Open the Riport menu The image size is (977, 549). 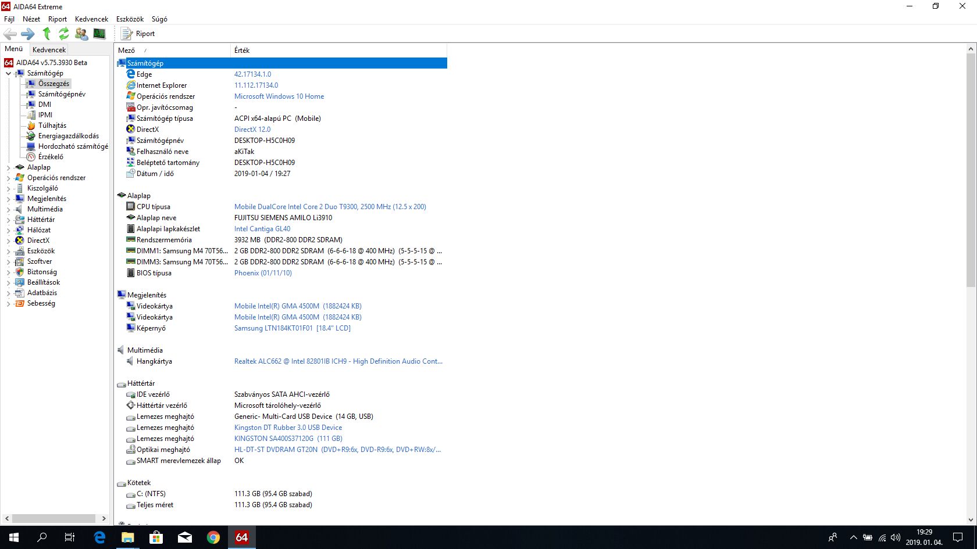[58, 19]
